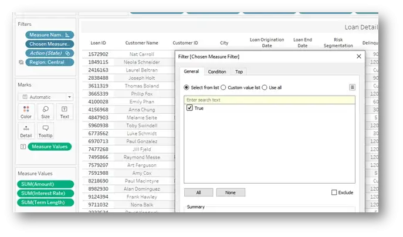The image size is (403, 237).
Task: Switch to the General tab
Action: click(x=191, y=72)
